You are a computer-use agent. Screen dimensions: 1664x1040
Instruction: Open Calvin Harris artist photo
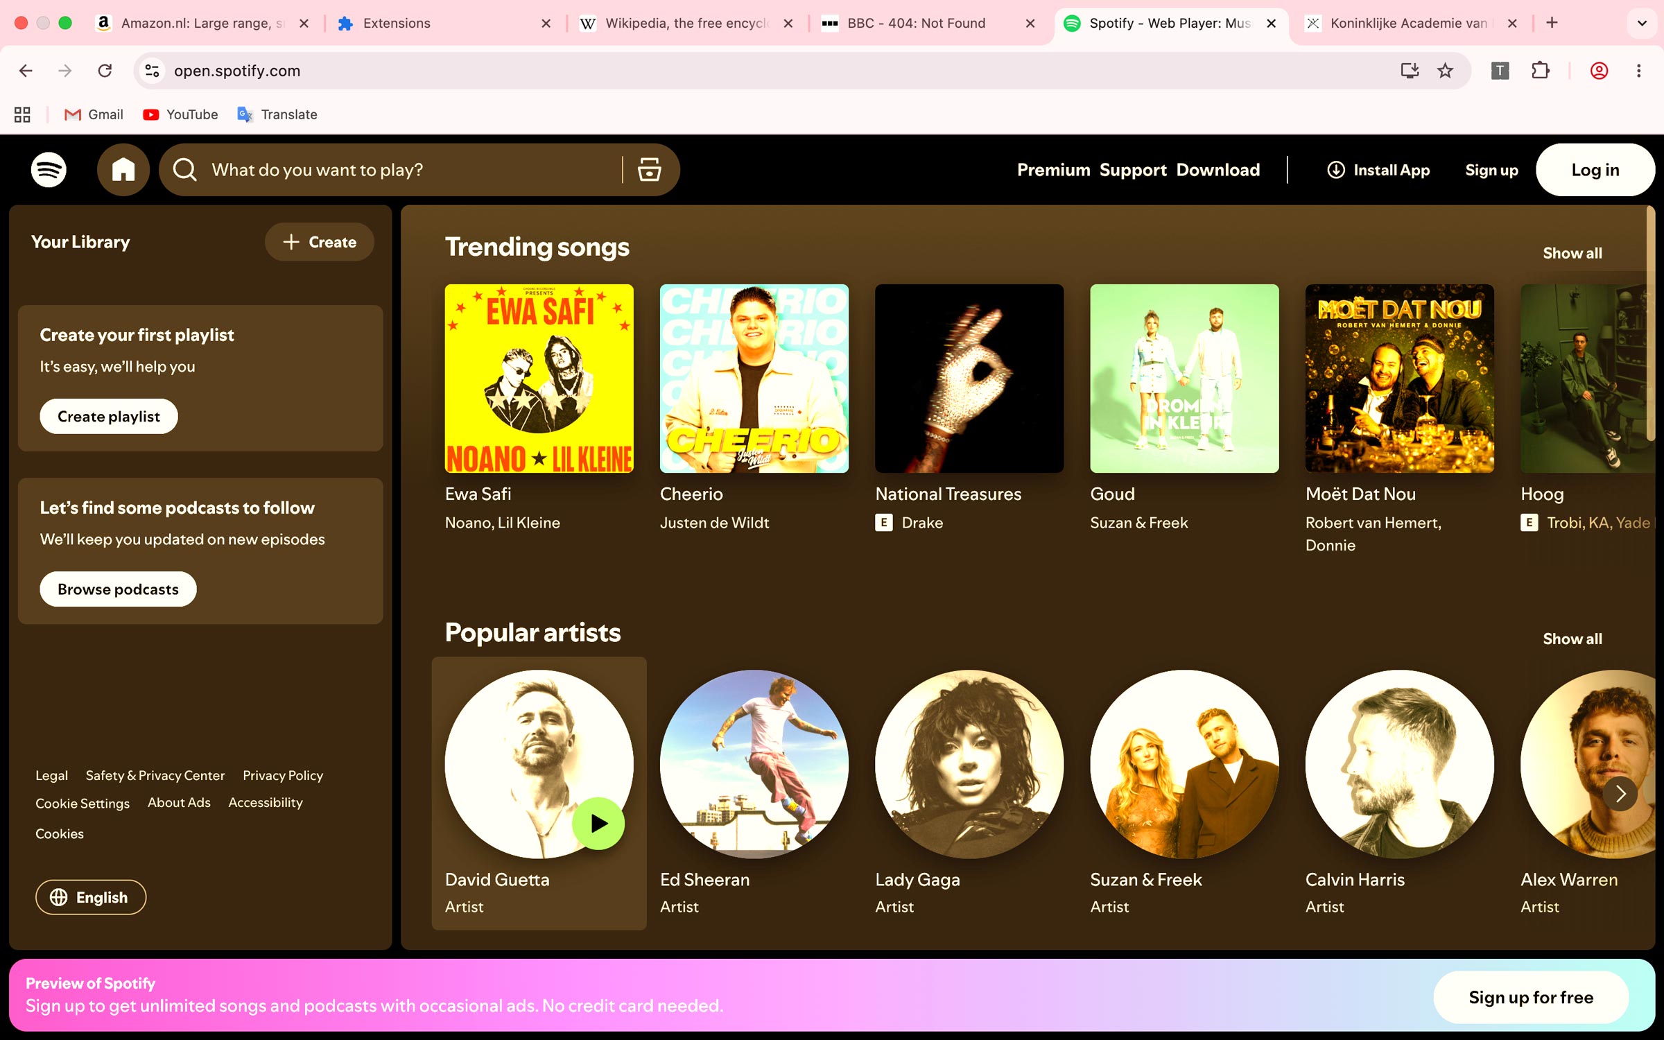tap(1400, 764)
